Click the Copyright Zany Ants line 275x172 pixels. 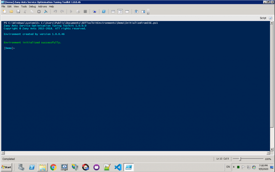(x=45, y=28)
